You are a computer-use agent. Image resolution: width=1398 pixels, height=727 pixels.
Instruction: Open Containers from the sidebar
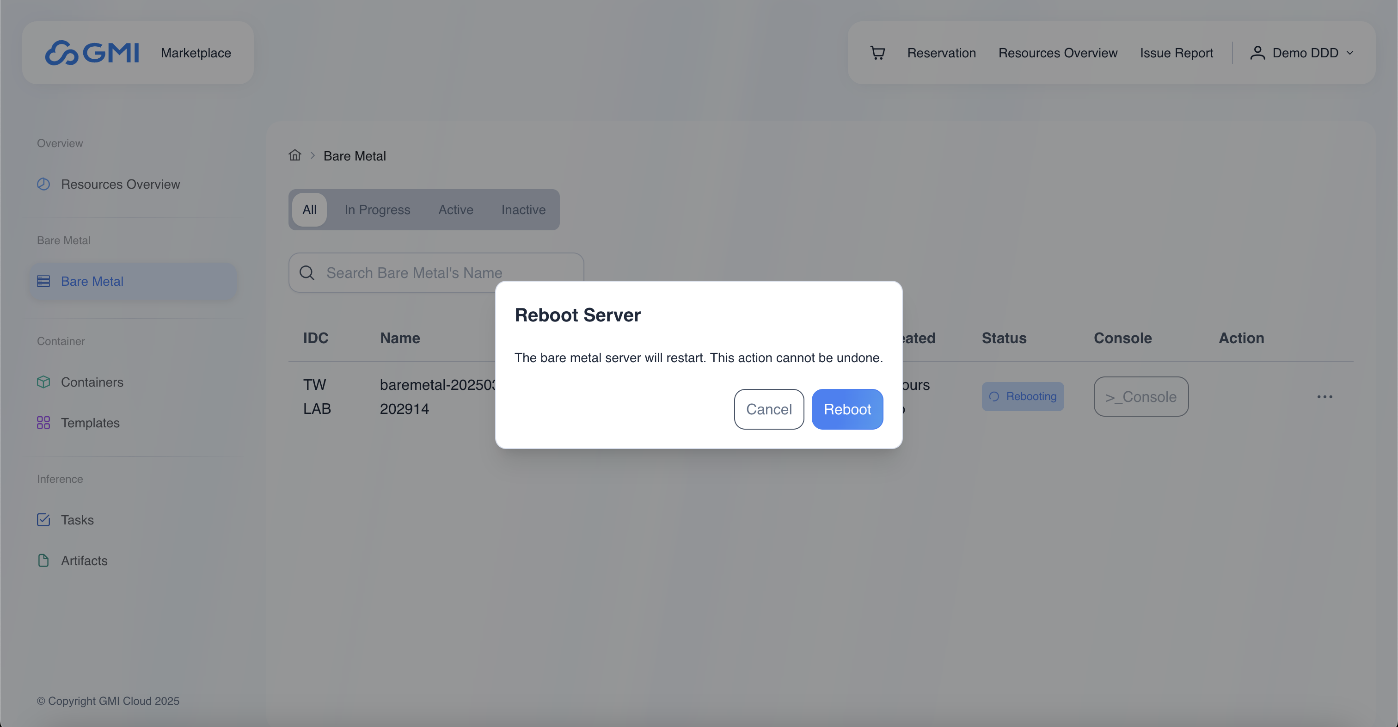click(133, 382)
